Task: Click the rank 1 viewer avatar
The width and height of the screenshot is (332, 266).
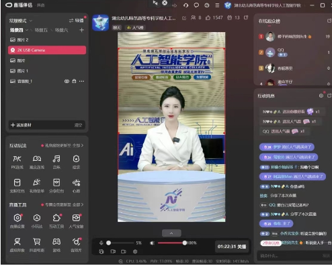Action: 270,36
